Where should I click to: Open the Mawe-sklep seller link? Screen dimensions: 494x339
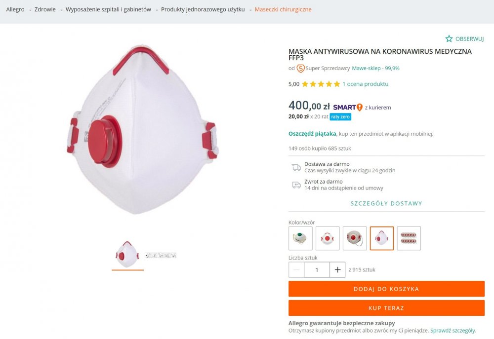[375, 69]
